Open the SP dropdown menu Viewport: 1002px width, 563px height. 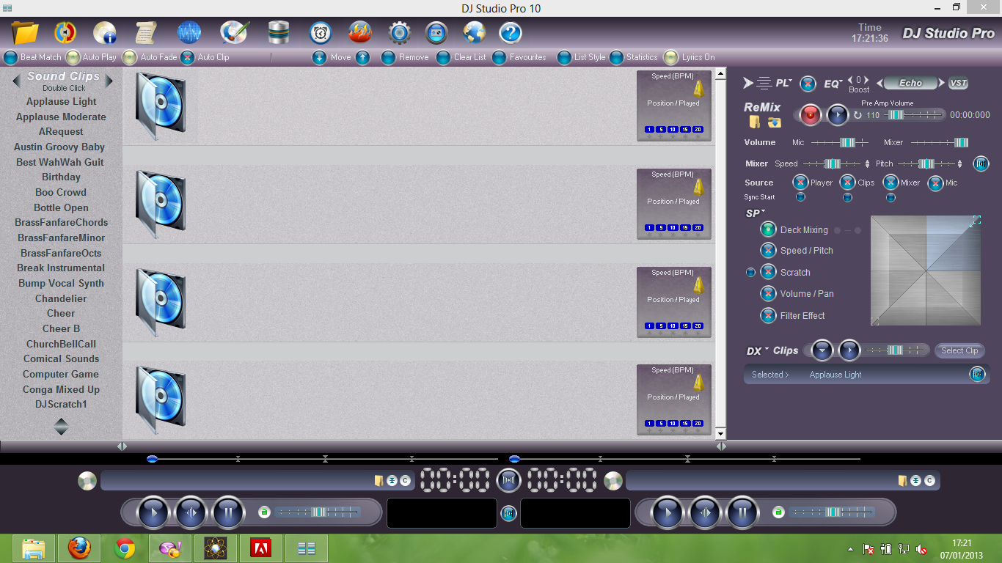[x=756, y=213]
